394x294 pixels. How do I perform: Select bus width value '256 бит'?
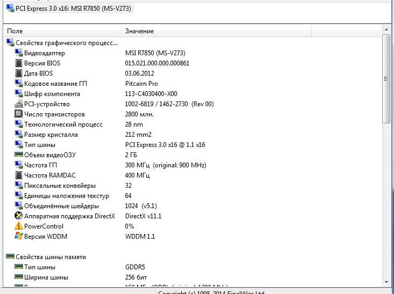click(x=136, y=277)
